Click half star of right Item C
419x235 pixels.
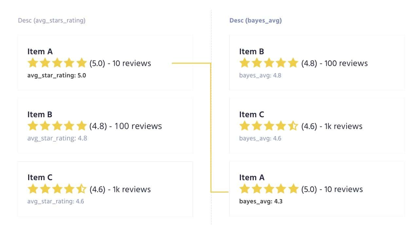click(293, 126)
